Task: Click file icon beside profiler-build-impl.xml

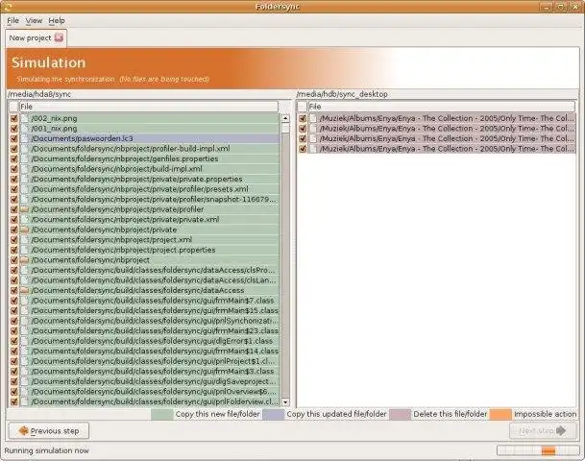Action: (24, 149)
